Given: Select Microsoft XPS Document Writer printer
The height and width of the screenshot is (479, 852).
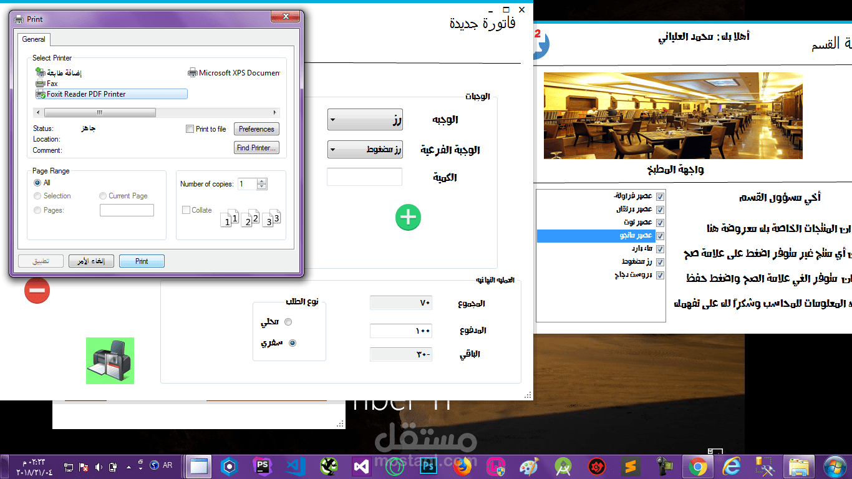Looking at the screenshot, I should (234, 73).
